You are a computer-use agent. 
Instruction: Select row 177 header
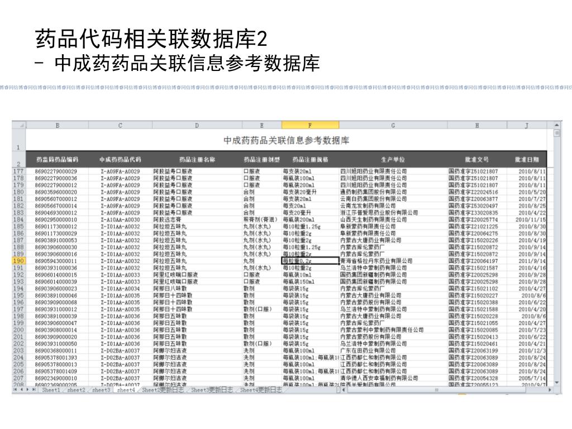point(18,171)
